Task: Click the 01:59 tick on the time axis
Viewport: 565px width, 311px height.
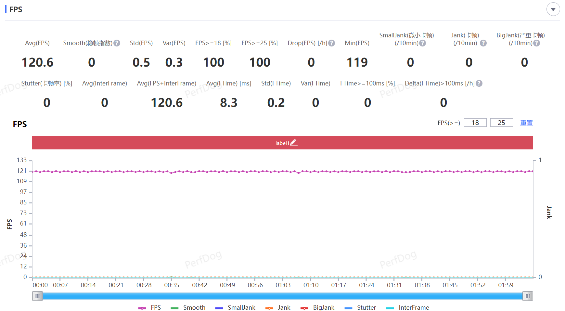Action: [x=506, y=285]
